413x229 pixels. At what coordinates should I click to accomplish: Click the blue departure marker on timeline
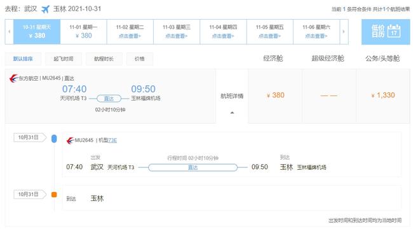(54, 139)
